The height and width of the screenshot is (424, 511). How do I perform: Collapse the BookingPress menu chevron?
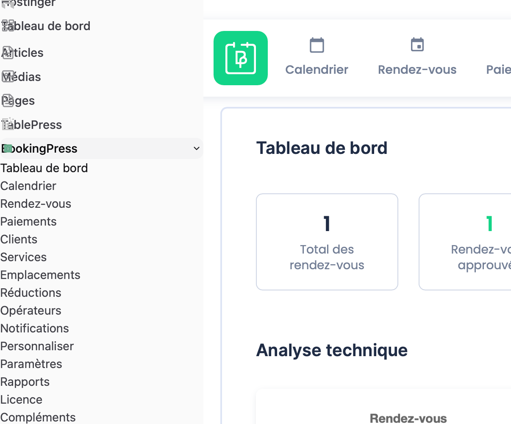[x=196, y=148]
